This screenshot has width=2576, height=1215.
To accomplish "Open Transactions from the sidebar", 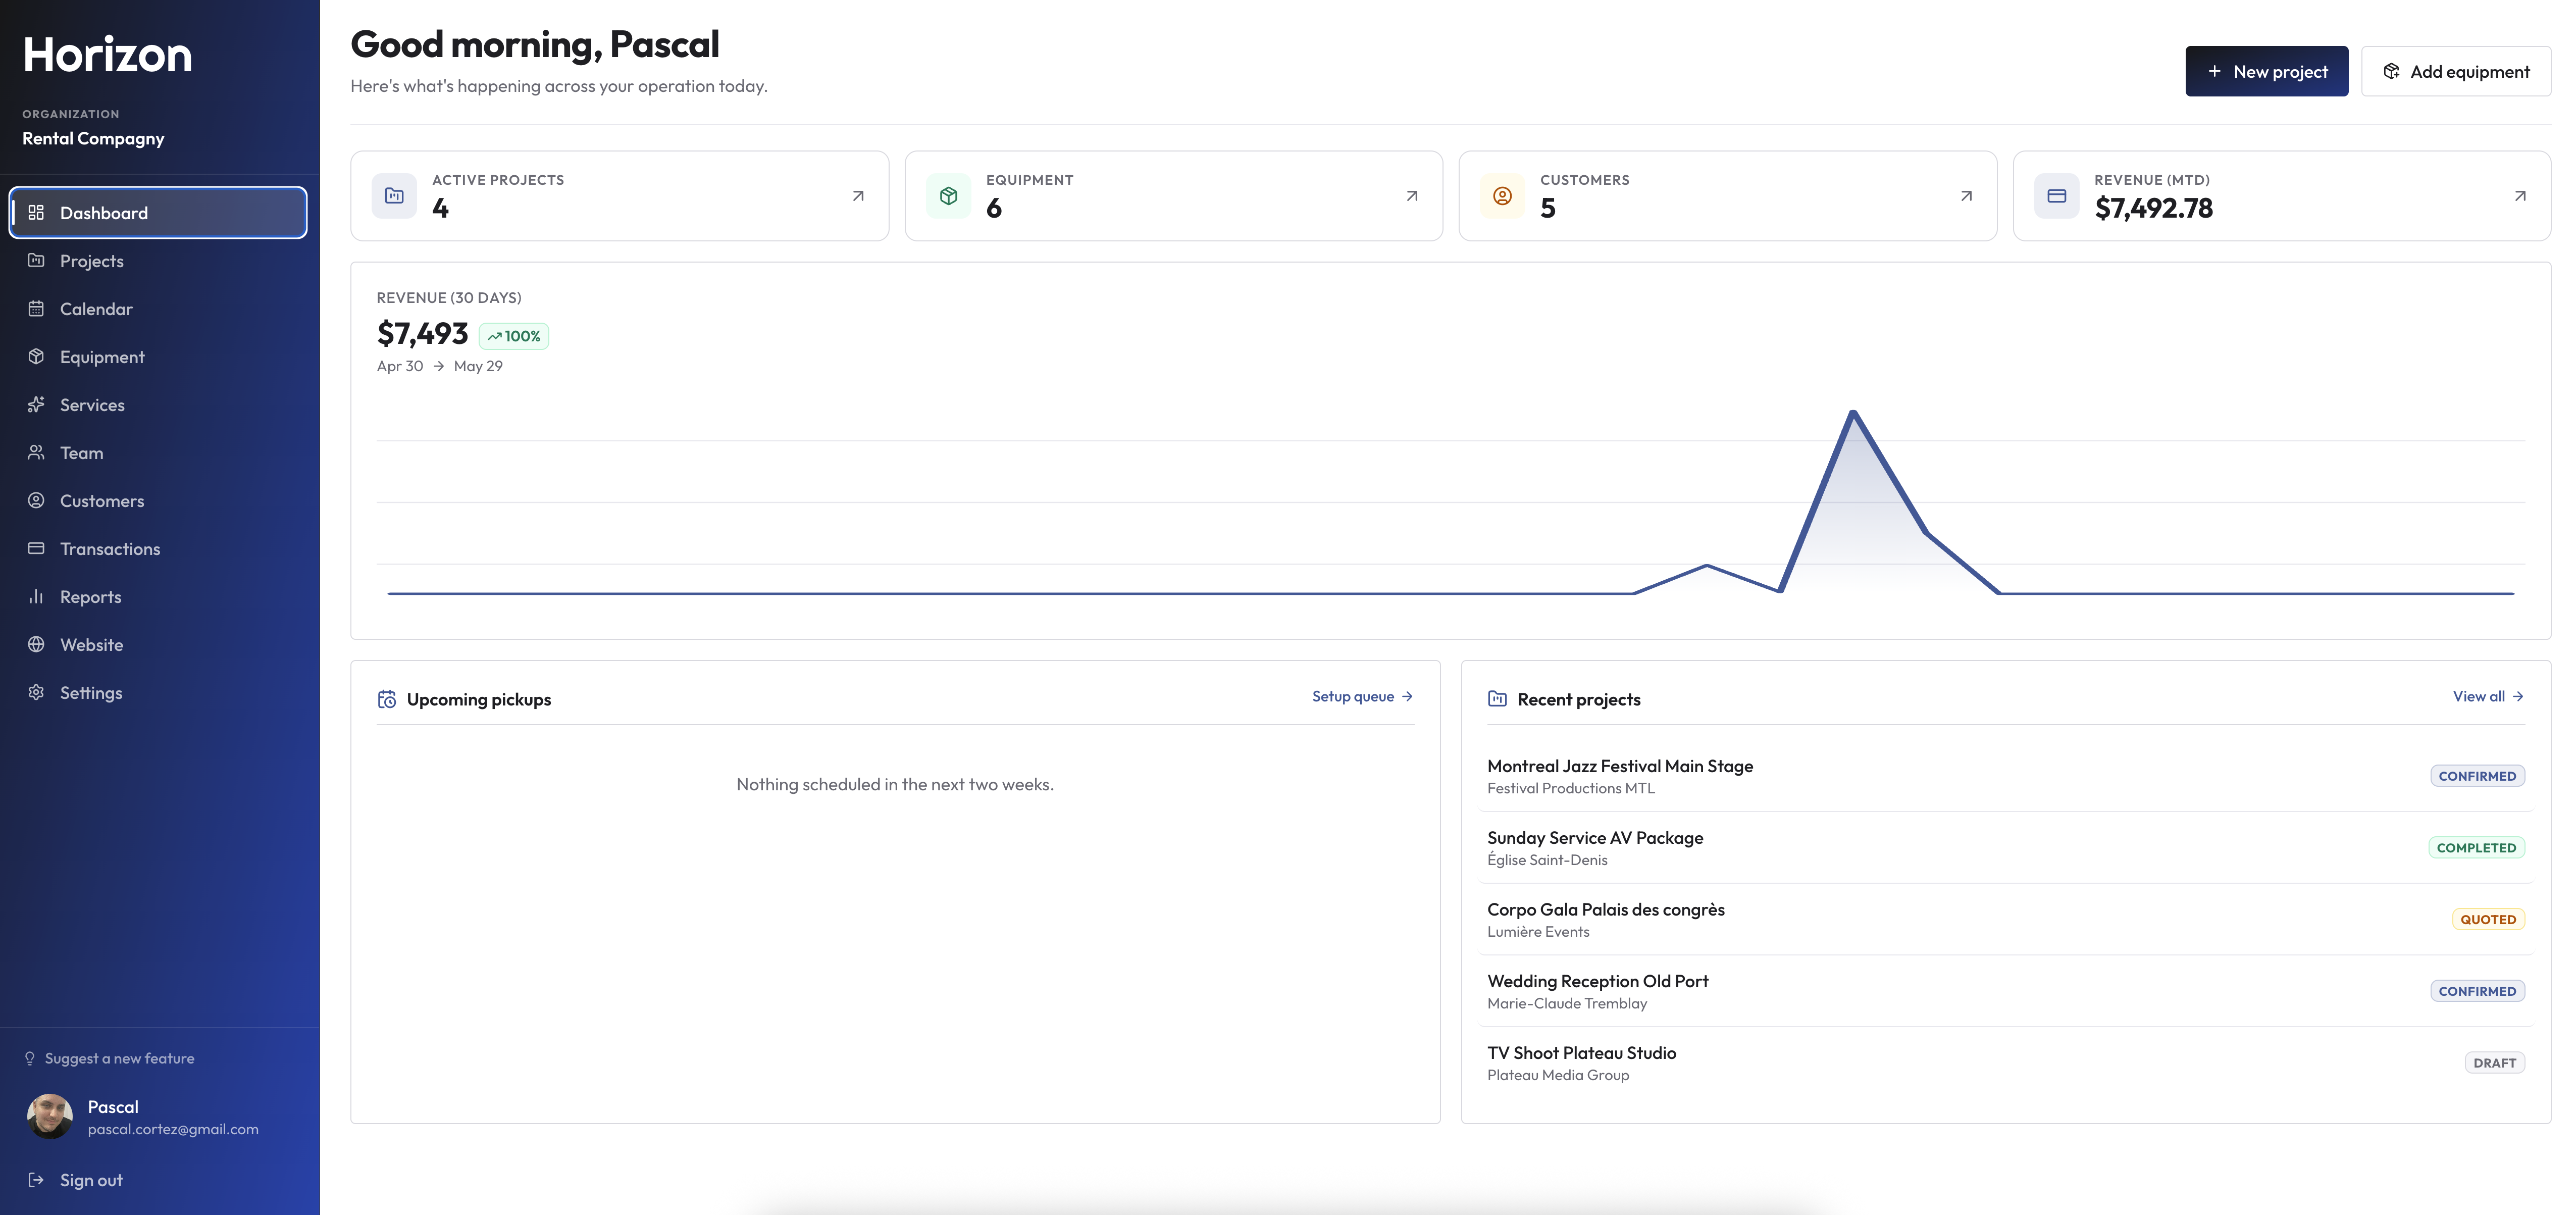I will pos(158,548).
